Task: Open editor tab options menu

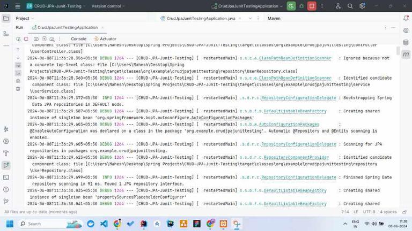Action: coord(258,18)
